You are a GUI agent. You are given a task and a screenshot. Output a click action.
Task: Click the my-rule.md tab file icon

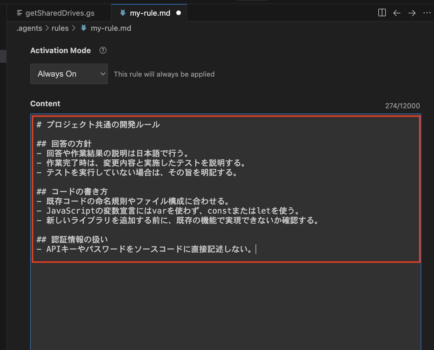pos(123,13)
